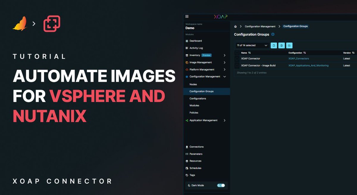The height and width of the screenshot is (195, 357).
Task: Open Nodes under Configuration Management
Action: [x=193, y=84]
